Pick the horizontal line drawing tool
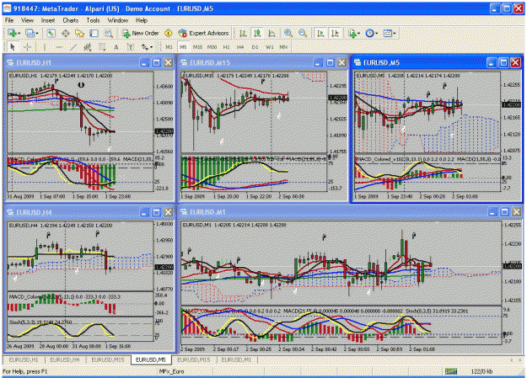Screen dimensions: 527x378 coord(59,47)
